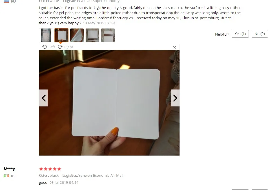The width and height of the screenshot is (270, 190).
Task: Click the 08 Jul 2019 04:14 review date
Action: click(64, 182)
